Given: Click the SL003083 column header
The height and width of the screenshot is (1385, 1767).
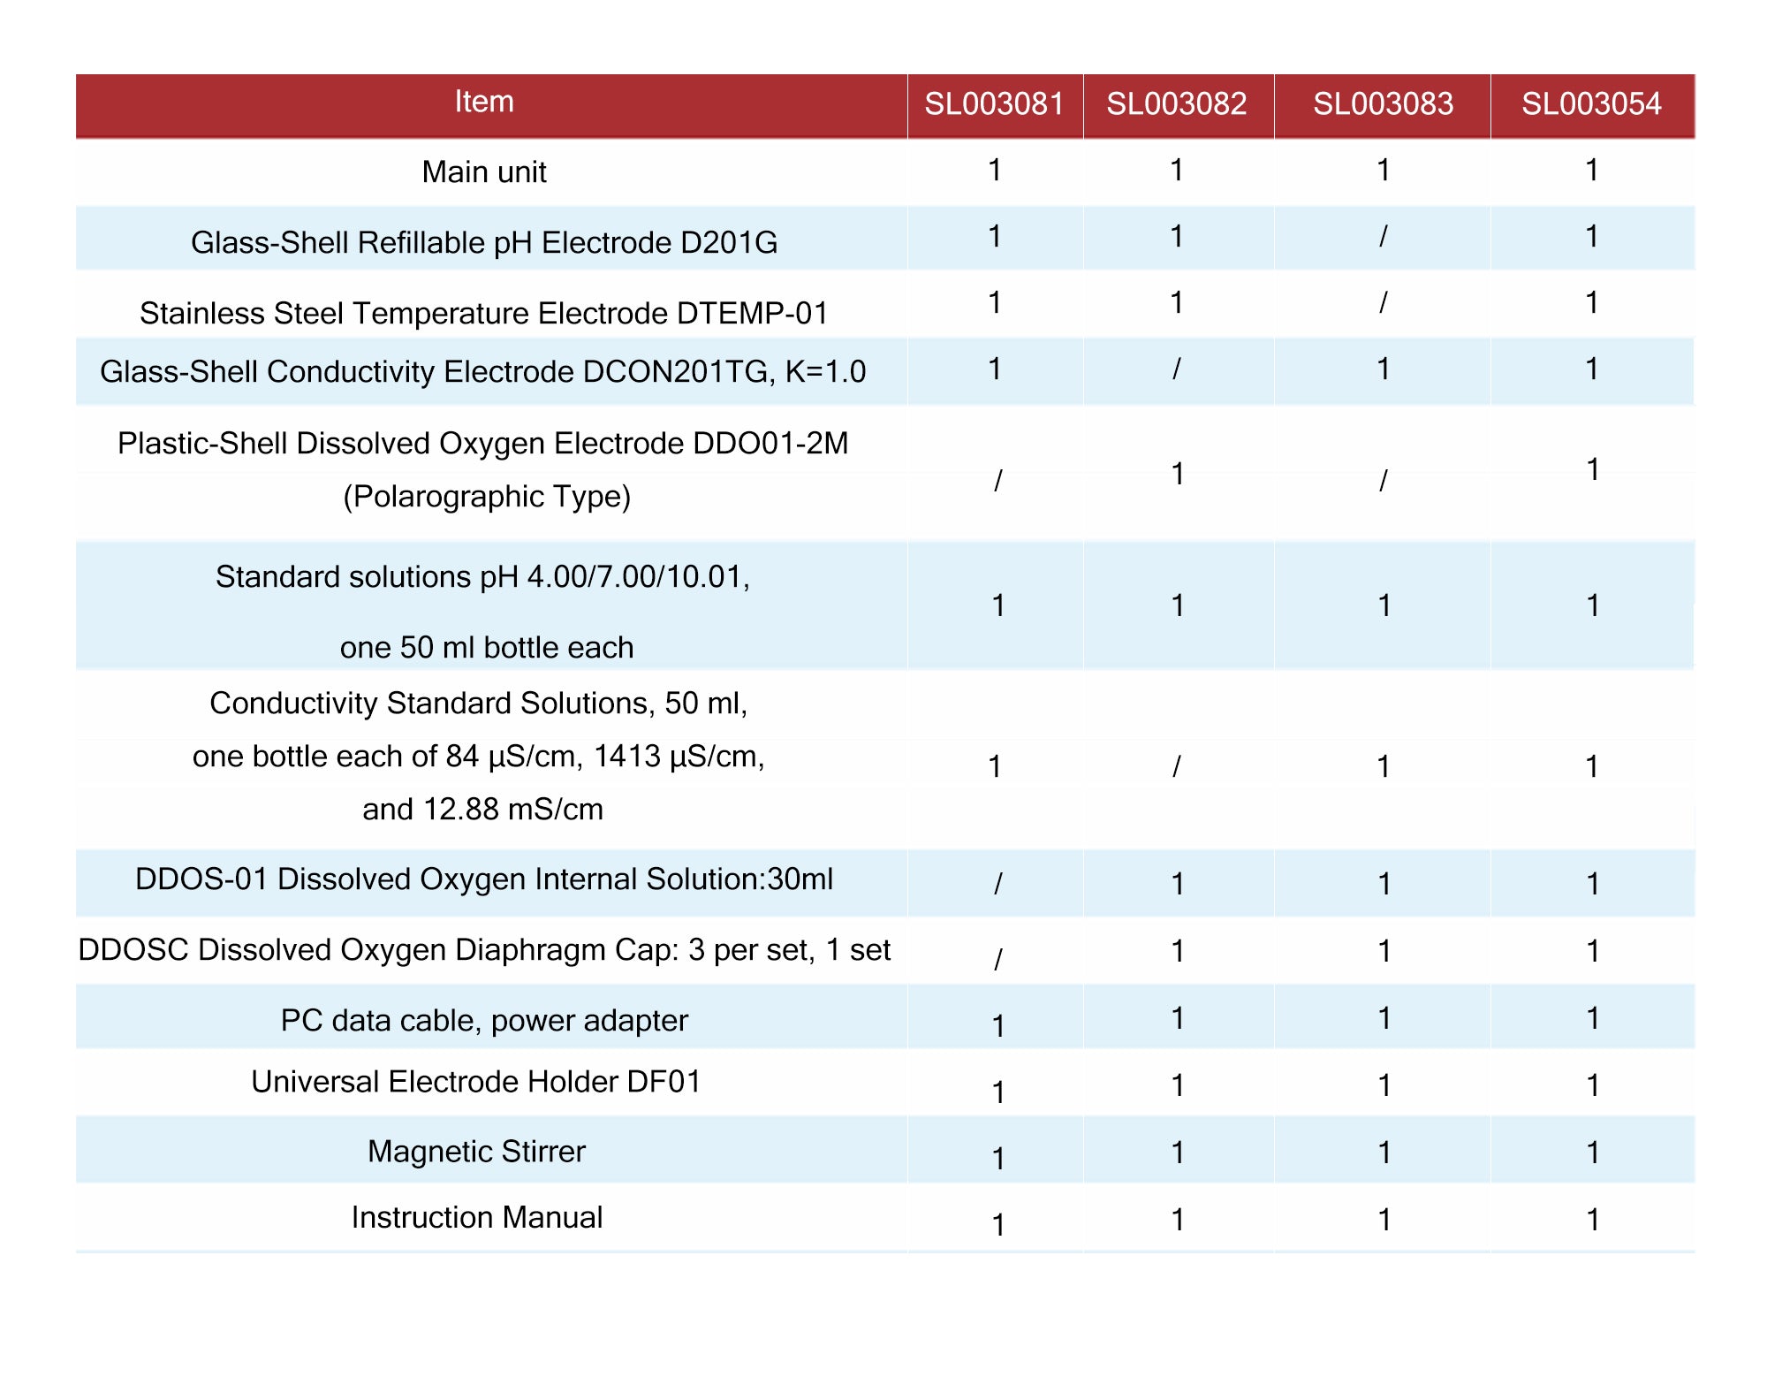Looking at the screenshot, I should pyautogui.click(x=1383, y=104).
